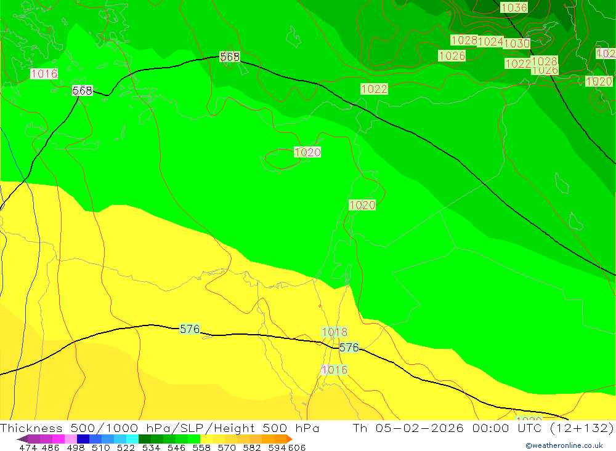Screen dimensions: 616x451
Task: Click the 576 label right of 1018
Action: [x=349, y=348]
